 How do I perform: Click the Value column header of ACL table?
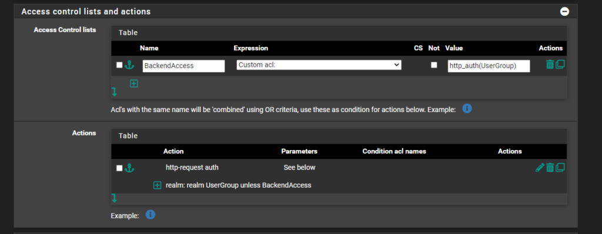point(454,48)
